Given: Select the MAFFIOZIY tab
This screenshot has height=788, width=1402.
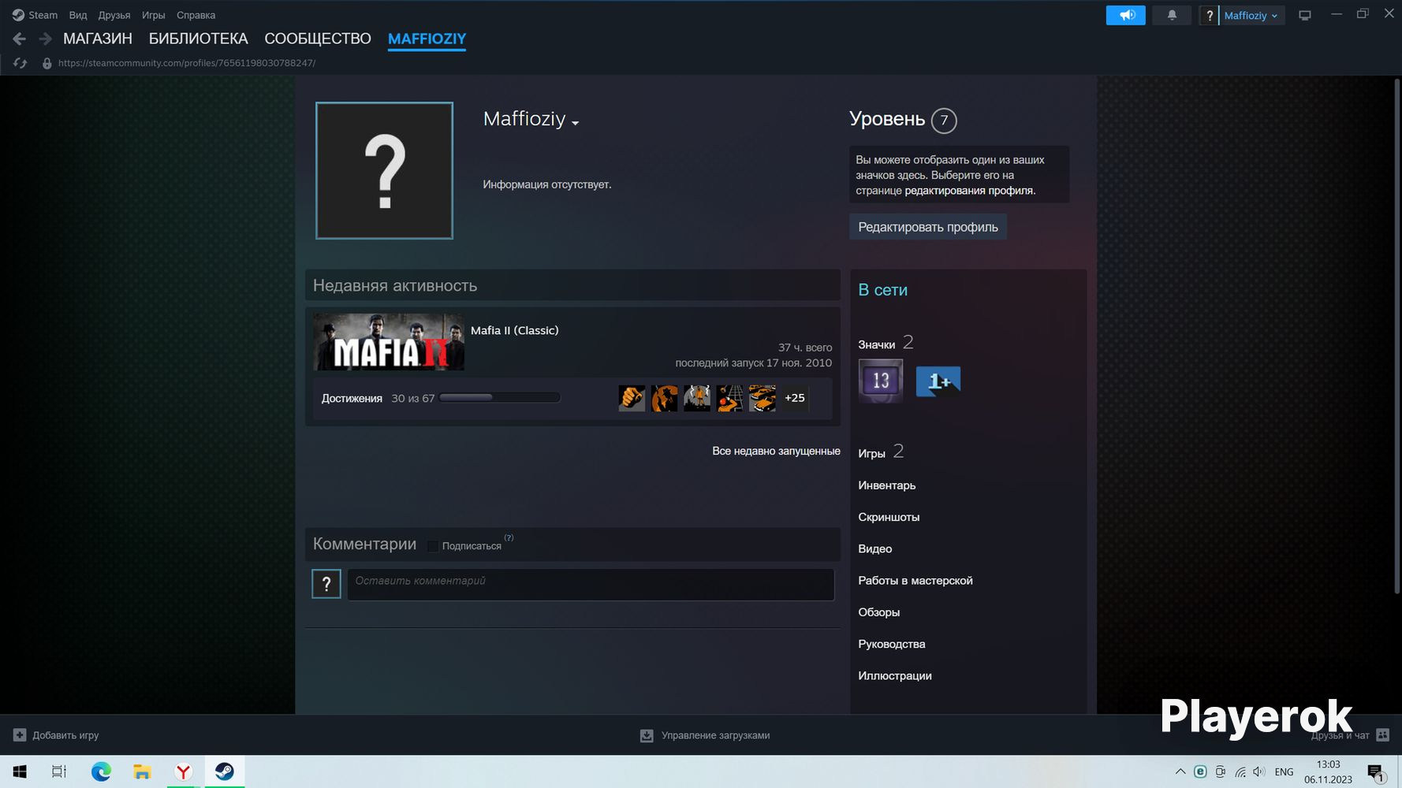Looking at the screenshot, I should (x=427, y=39).
